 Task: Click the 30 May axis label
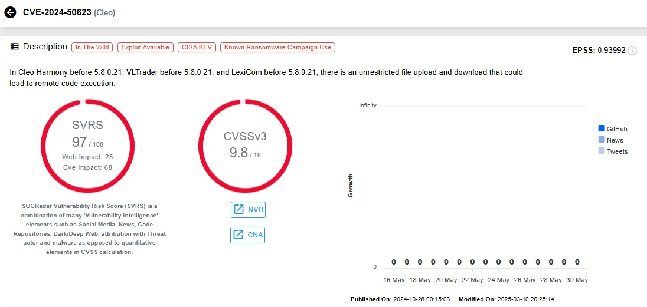576,280
